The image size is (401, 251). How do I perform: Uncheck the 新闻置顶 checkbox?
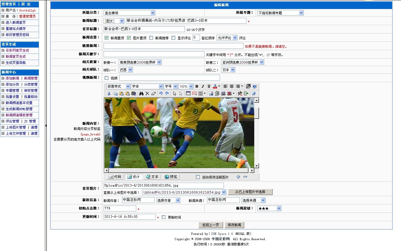click(x=106, y=38)
